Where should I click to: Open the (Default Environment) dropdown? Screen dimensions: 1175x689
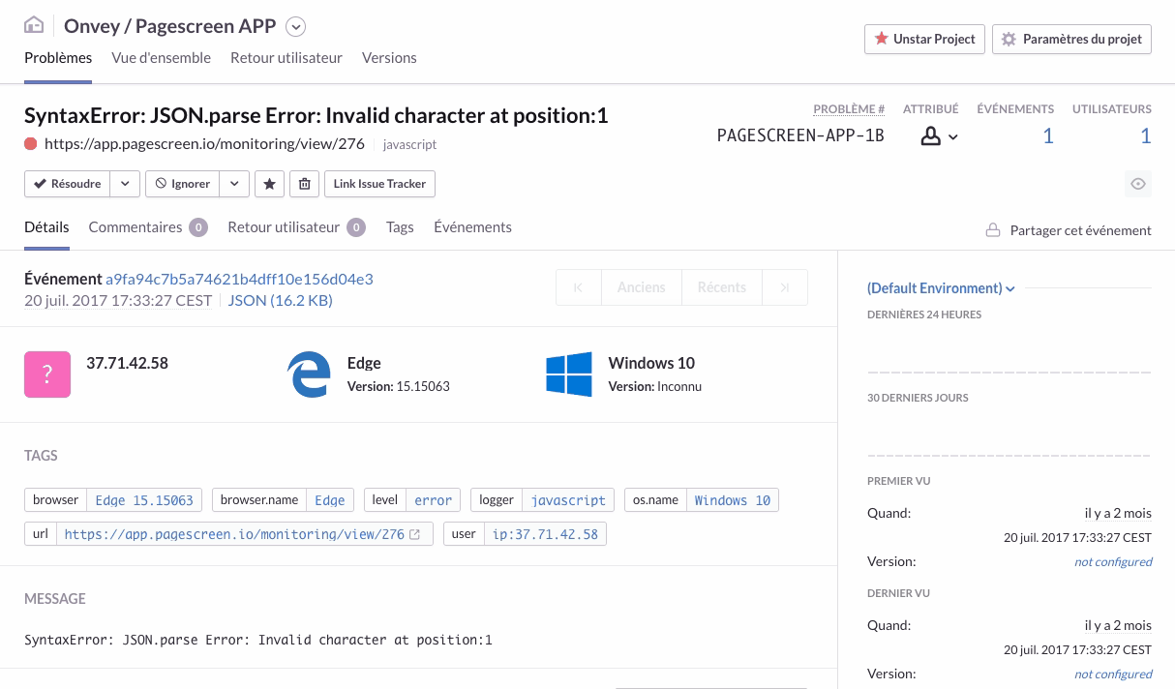[x=941, y=288]
